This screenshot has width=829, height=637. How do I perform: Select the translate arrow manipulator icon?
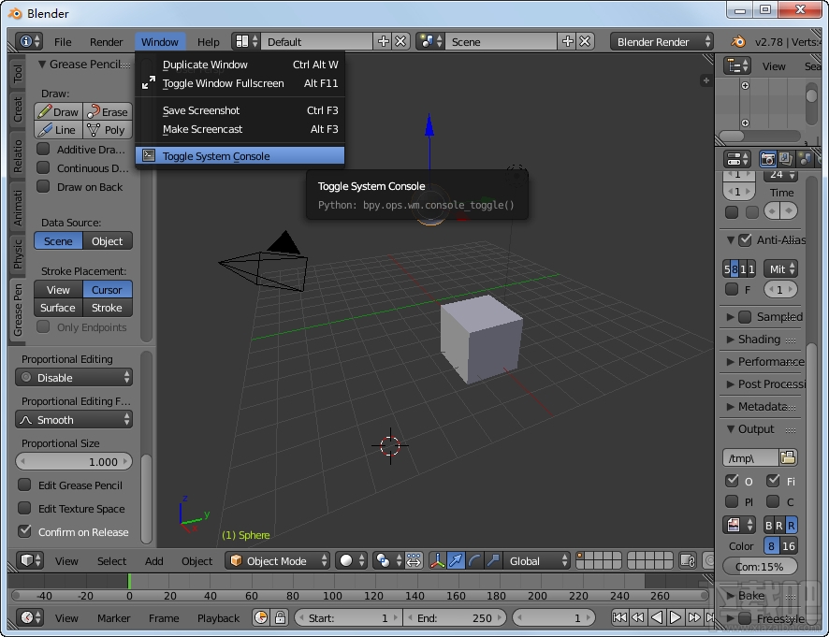point(456,561)
